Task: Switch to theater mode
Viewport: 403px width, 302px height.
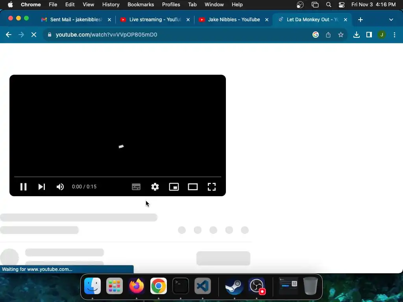Action: (x=193, y=187)
